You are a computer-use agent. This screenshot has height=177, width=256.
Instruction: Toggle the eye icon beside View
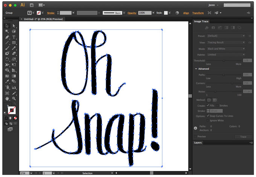250,42
